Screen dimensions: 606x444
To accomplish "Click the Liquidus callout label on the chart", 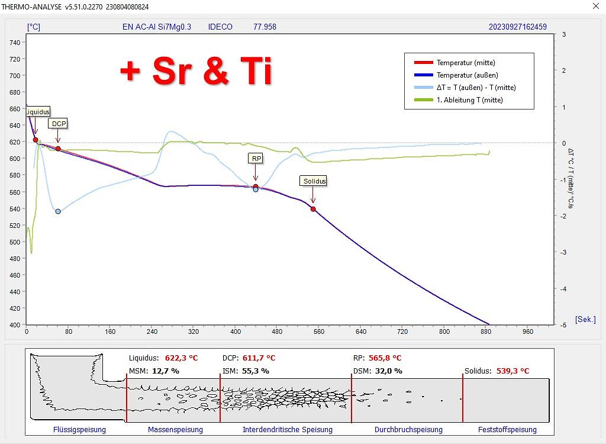I will [x=38, y=112].
